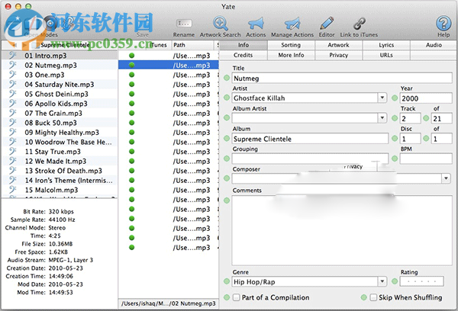Click the BPM input field
This screenshot has width=458, height=311.
426,159
